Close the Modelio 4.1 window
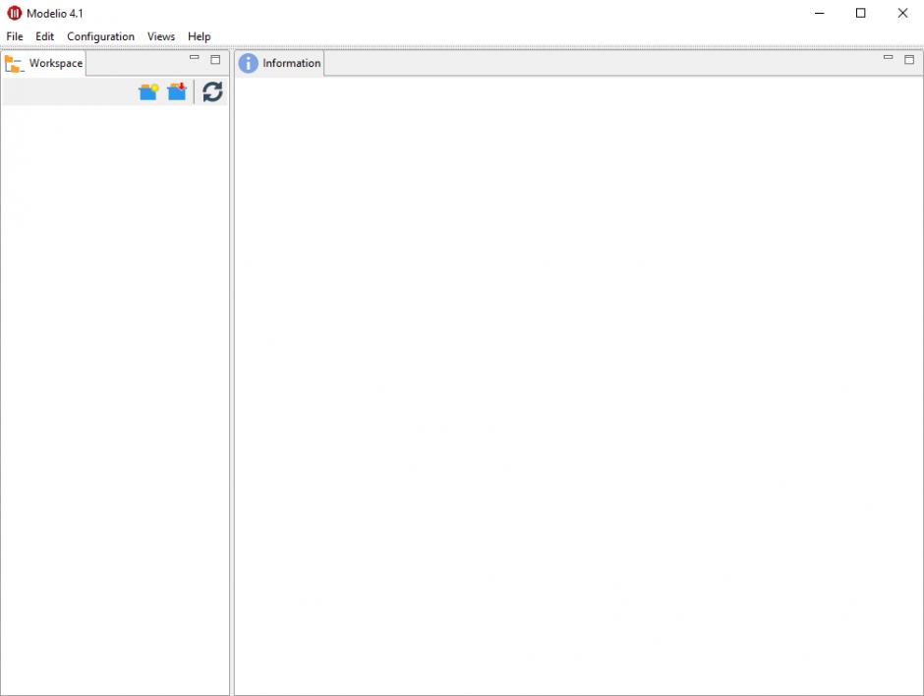 coord(902,13)
